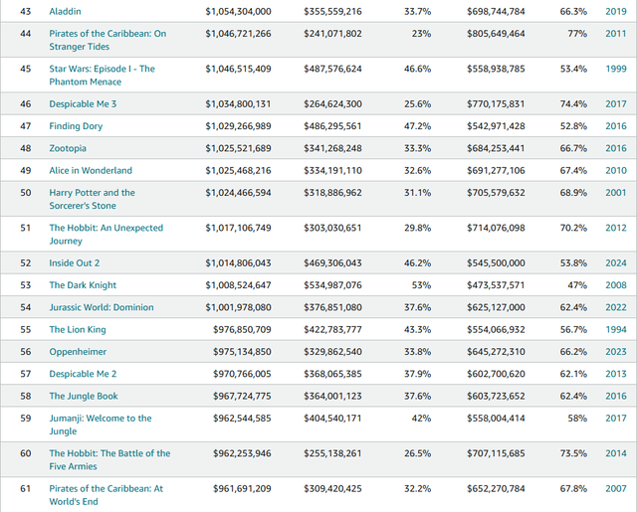
Task: Select The Dark Knight title
Action: click(82, 285)
